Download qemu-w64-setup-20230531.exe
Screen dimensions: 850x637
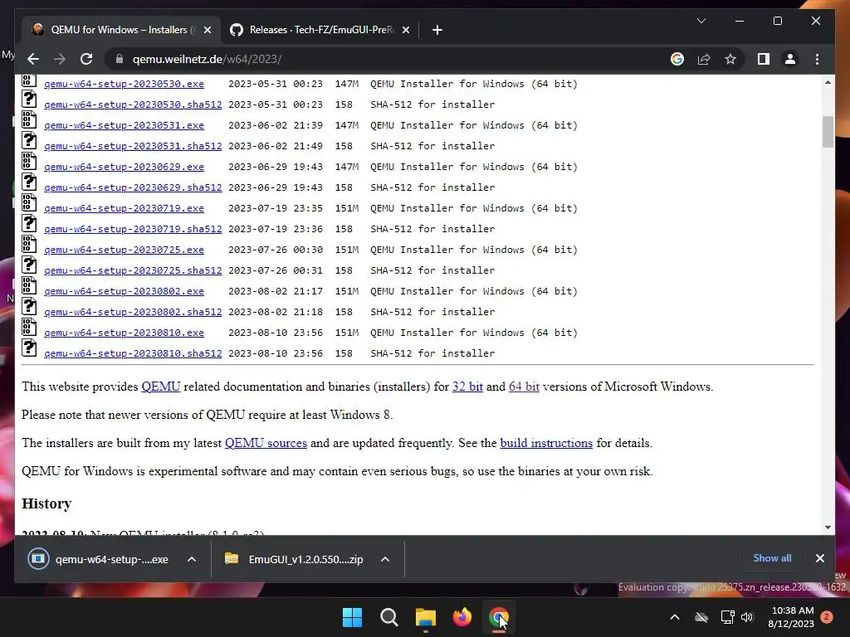(x=125, y=125)
